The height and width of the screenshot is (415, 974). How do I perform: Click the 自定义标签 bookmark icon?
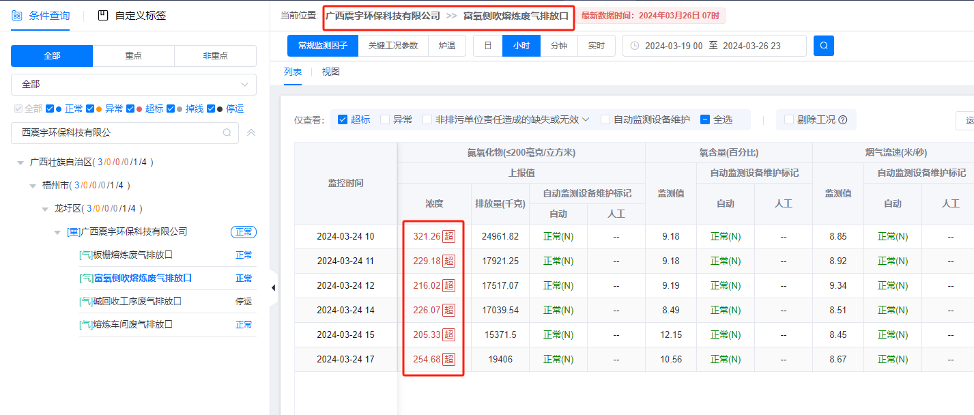103,15
